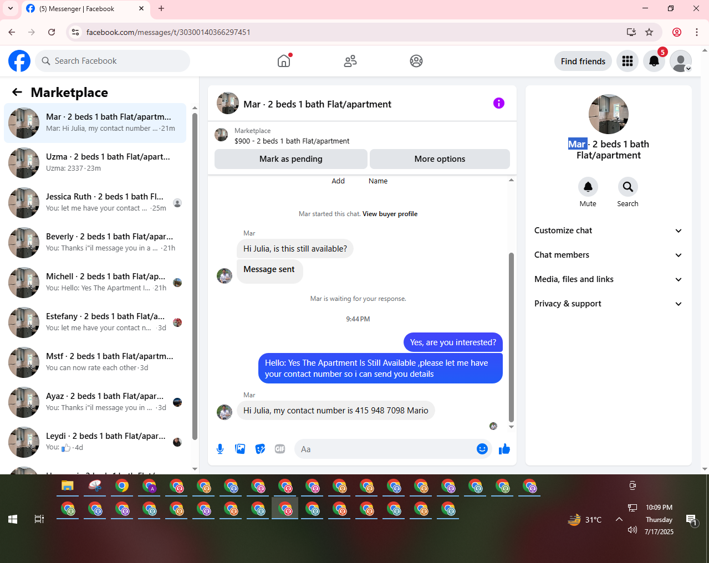The height and width of the screenshot is (563, 709).
Task: Click Mark as pending button
Action: [291, 159]
